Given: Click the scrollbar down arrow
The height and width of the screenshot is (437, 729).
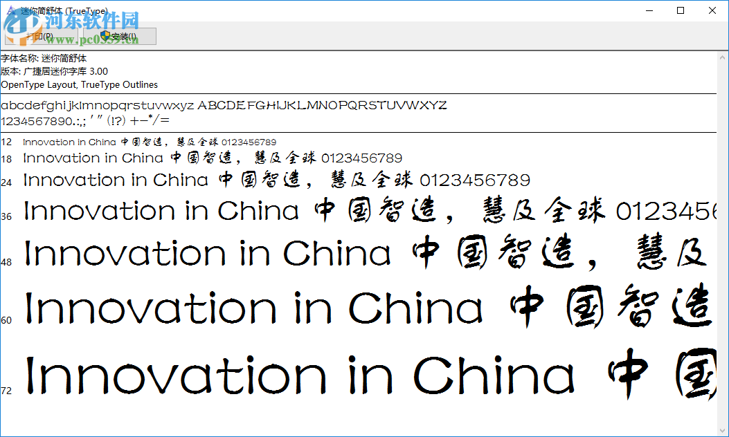Looking at the screenshot, I should coord(723,429).
